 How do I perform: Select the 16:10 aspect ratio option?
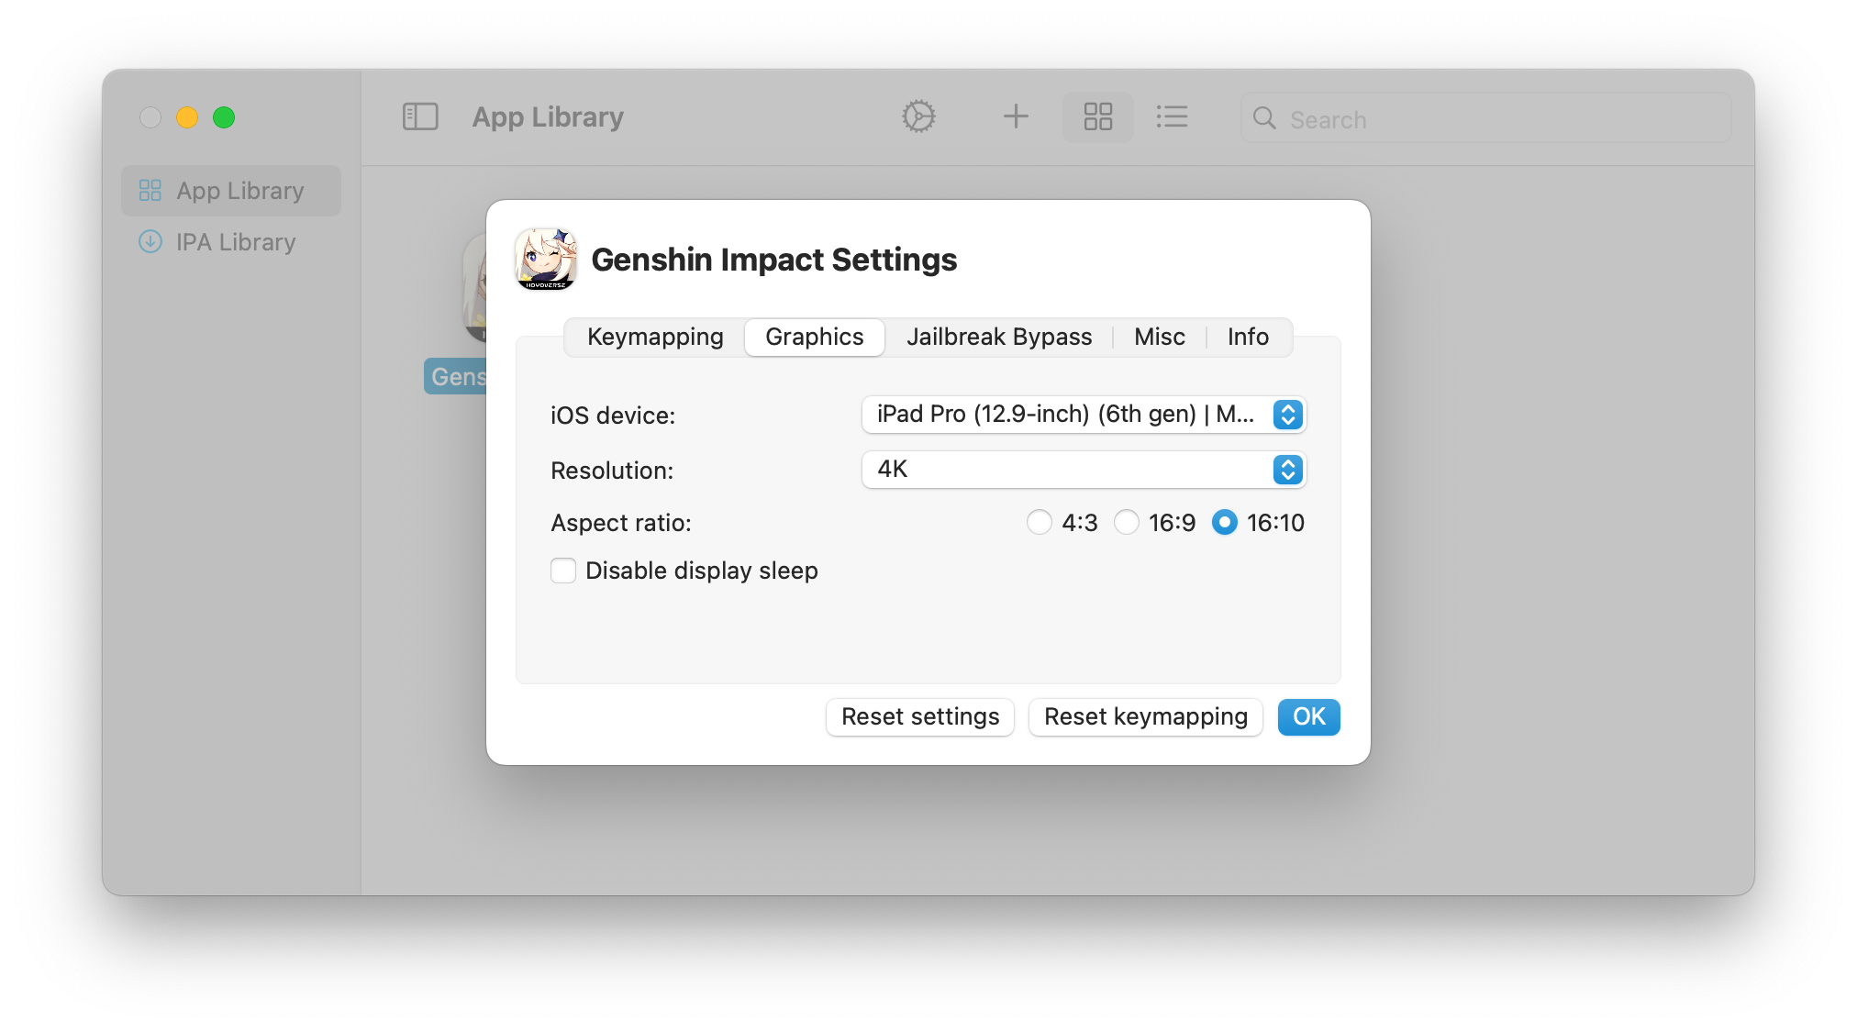tap(1225, 523)
